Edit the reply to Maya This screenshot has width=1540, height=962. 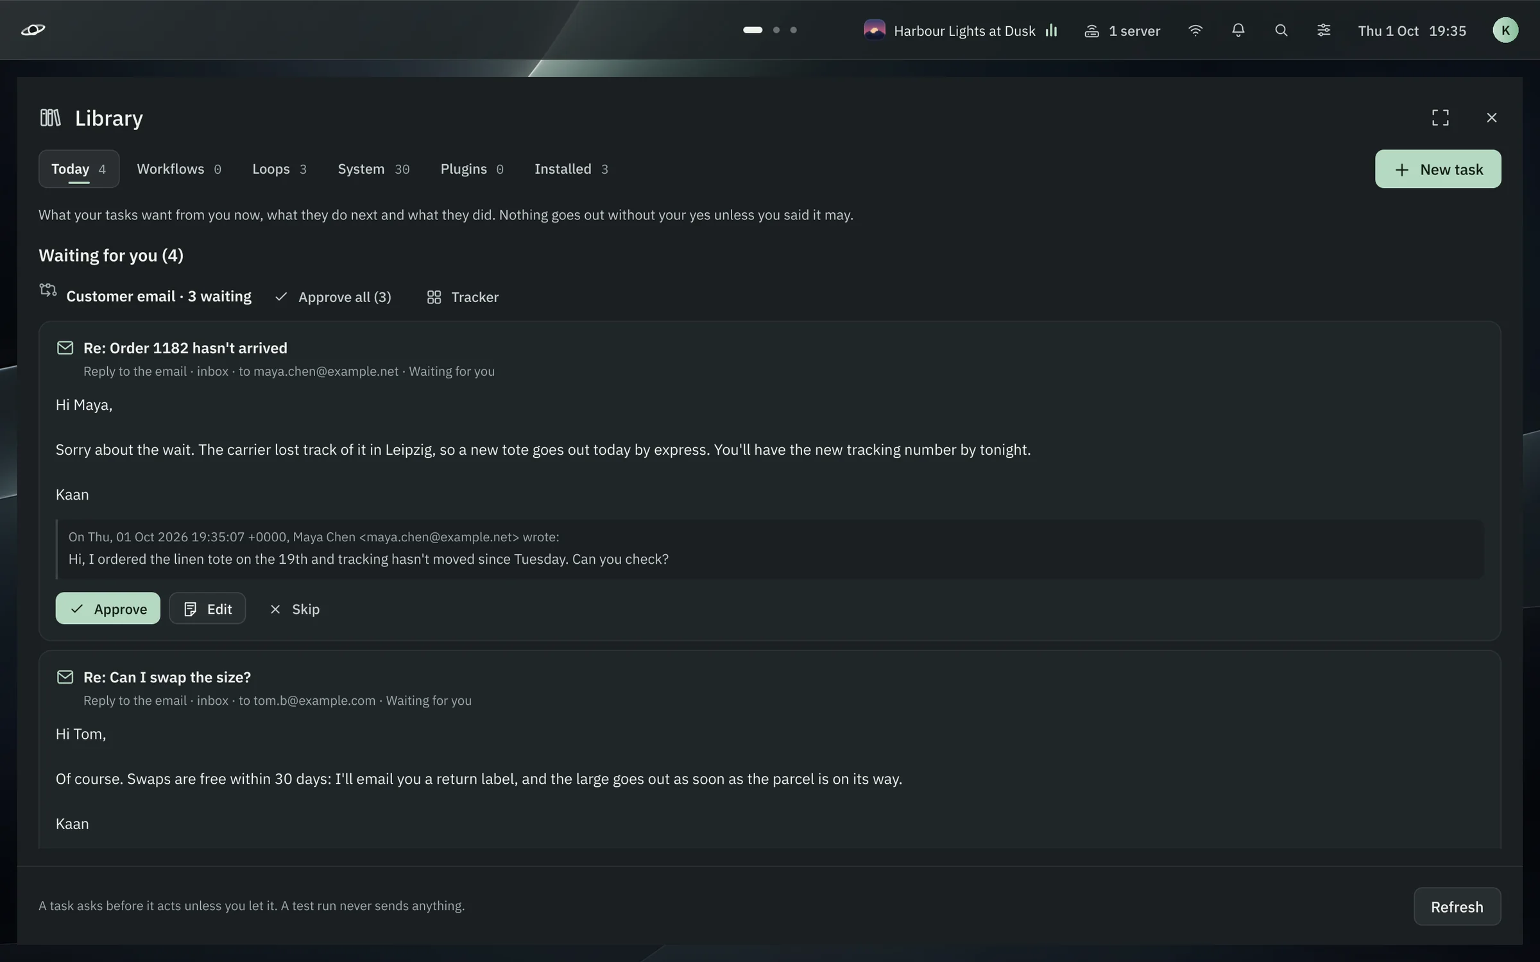click(x=207, y=609)
